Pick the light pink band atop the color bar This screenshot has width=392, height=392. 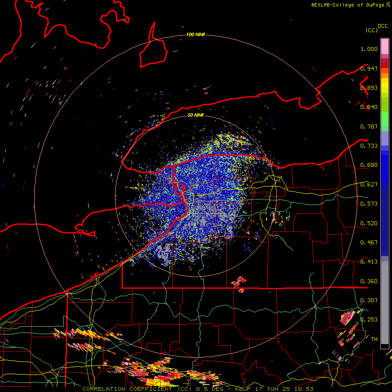pyautogui.click(x=385, y=46)
